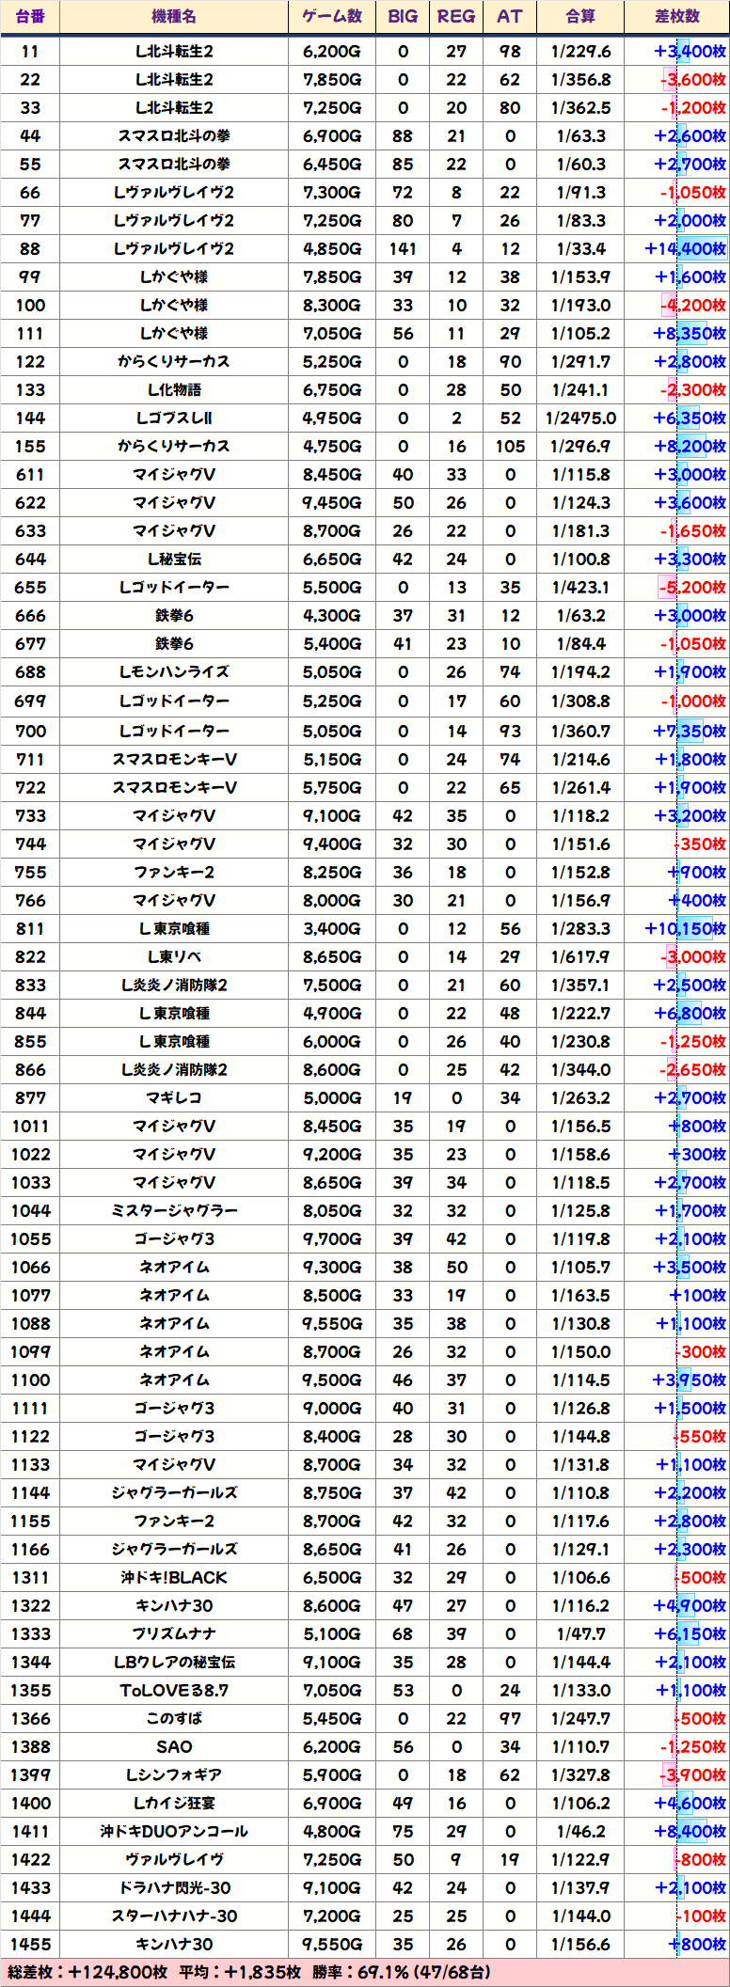The height and width of the screenshot is (1987, 730).
Task: Select the 沖ドキDUOアンコール machine name
Action: [174, 1832]
